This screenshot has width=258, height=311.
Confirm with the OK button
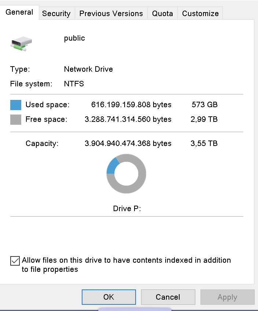(x=108, y=297)
